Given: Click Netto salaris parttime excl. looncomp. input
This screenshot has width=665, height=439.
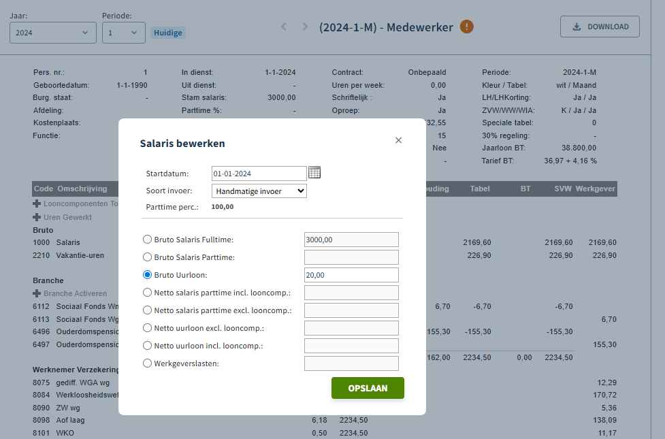Looking at the screenshot, I should pos(351,310).
